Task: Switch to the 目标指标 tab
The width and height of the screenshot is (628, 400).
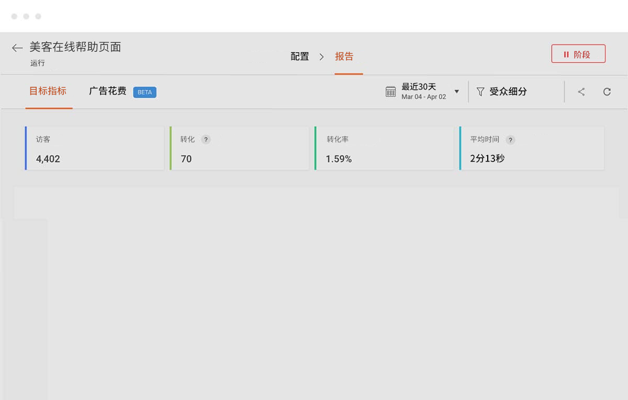Action: [x=48, y=91]
